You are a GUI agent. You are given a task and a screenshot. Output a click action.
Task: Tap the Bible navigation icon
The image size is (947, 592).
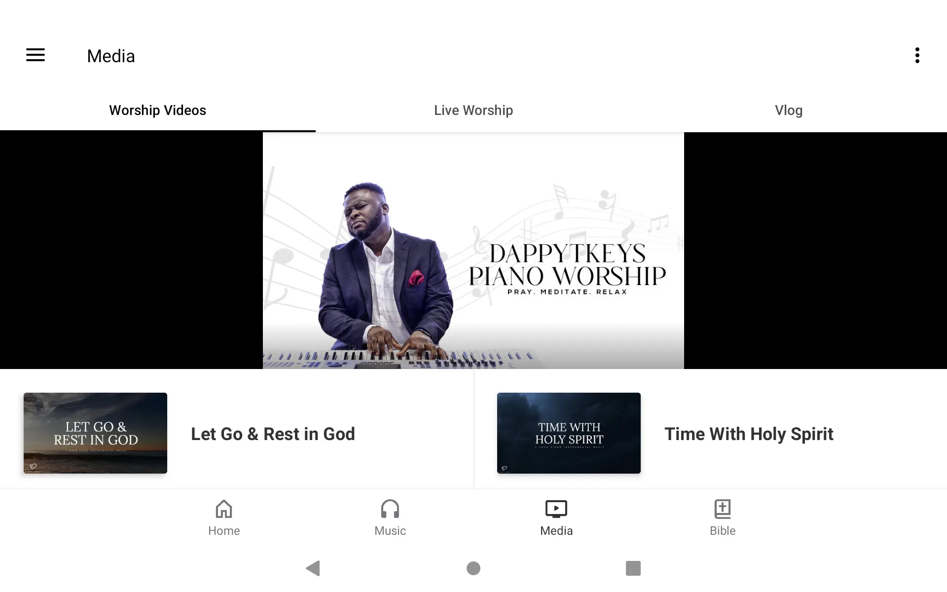pos(721,517)
